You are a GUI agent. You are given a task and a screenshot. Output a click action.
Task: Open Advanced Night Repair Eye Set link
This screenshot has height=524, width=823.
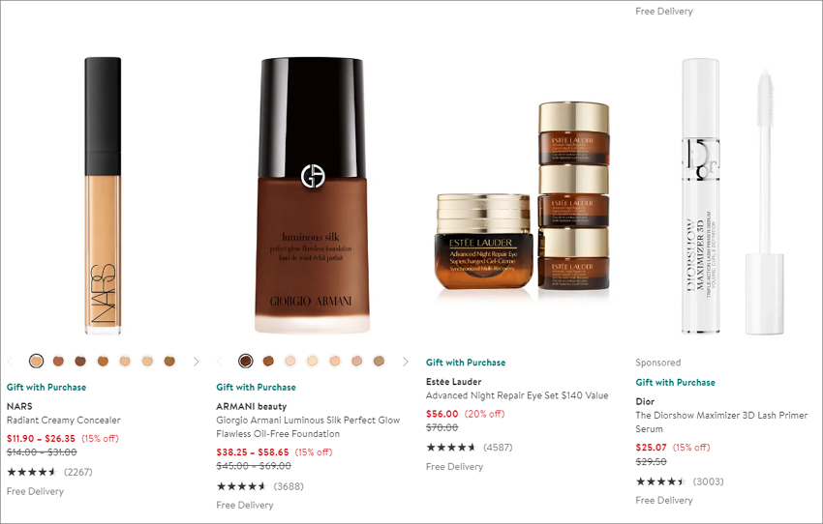click(517, 395)
